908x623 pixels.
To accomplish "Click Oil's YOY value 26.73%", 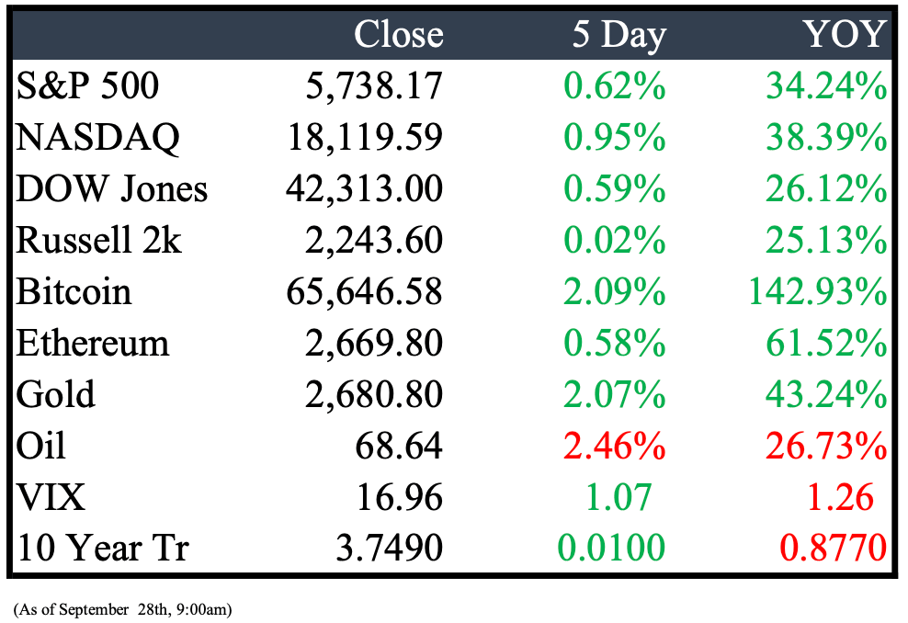I will coord(826,446).
